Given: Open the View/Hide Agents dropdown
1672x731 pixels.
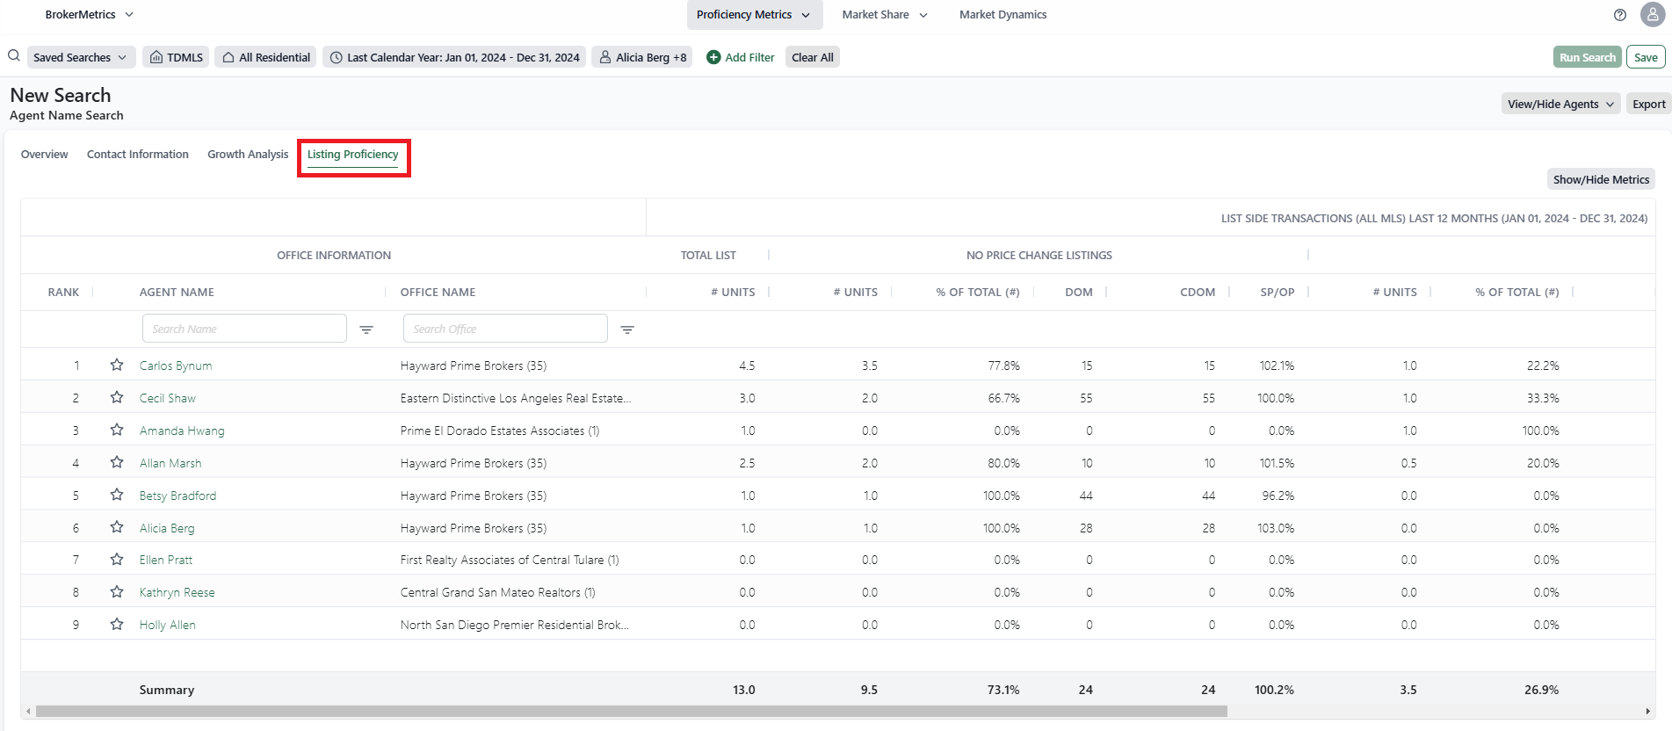Looking at the screenshot, I should [1560, 104].
